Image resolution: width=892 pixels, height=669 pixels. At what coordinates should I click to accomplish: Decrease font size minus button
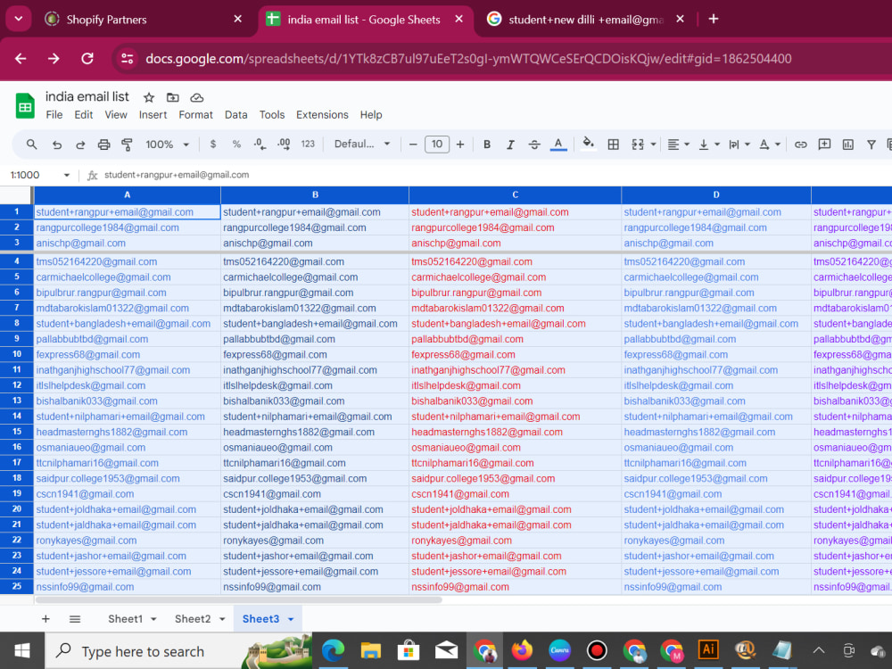click(413, 145)
